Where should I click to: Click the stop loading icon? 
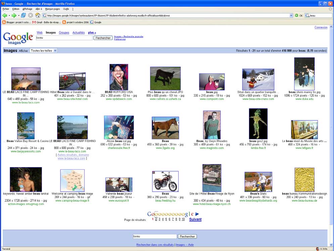coord(31,15)
